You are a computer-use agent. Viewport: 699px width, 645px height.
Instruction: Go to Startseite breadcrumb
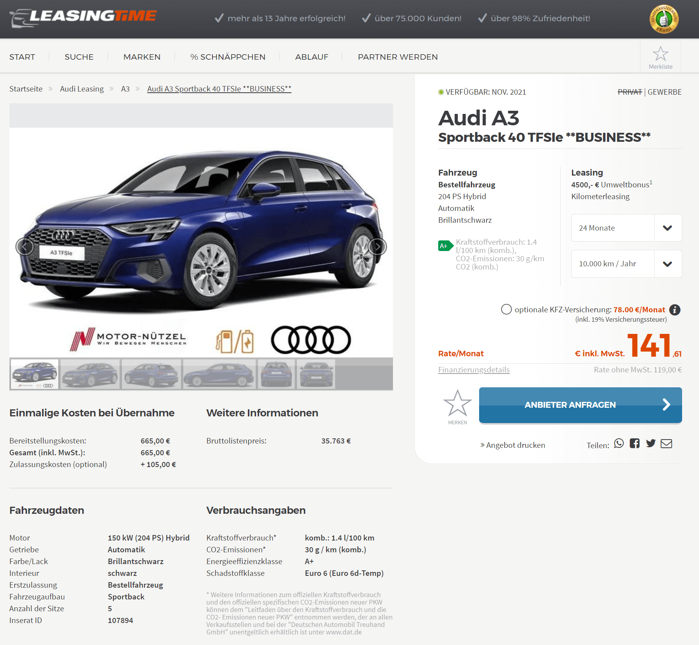[26, 89]
